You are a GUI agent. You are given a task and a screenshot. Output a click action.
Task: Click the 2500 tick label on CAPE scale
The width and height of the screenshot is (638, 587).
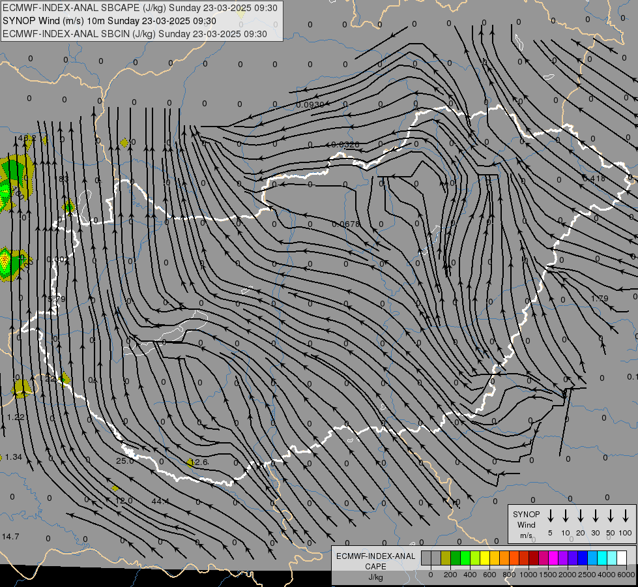point(587,575)
